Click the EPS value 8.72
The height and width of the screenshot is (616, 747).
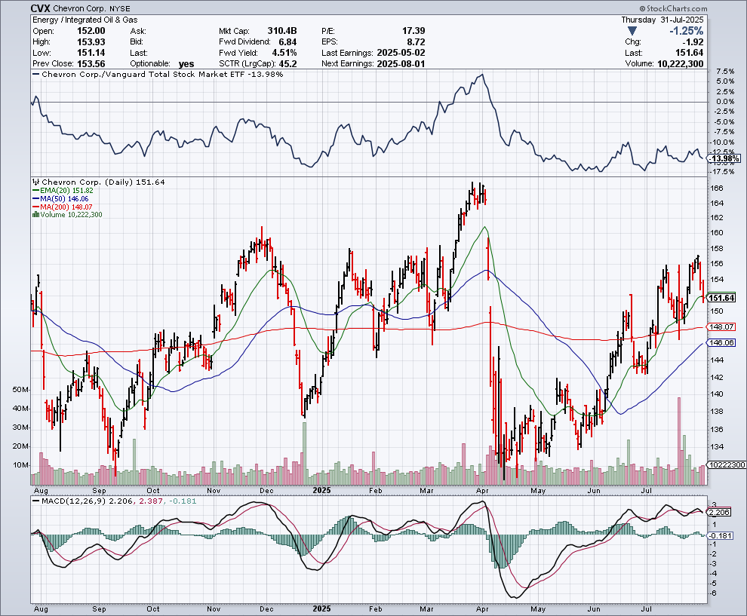pos(416,42)
